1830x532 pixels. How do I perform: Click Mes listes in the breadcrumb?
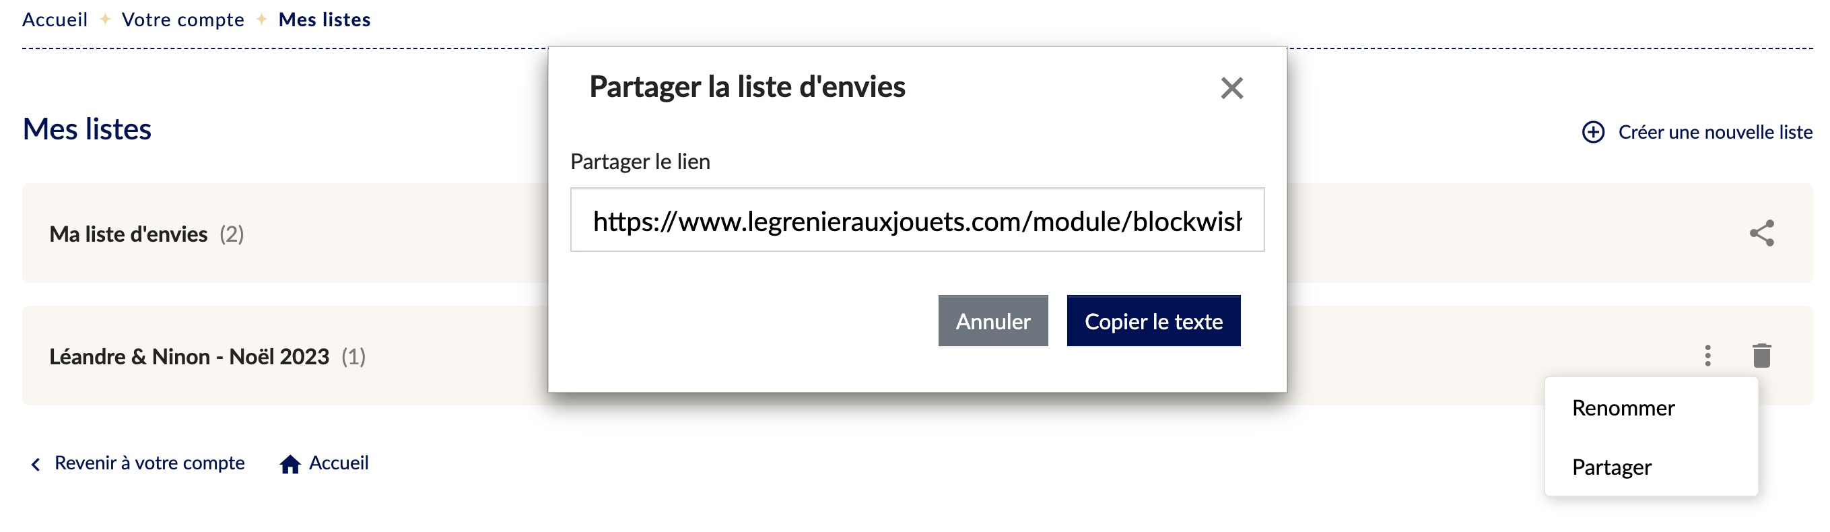click(x=324, y=20)
